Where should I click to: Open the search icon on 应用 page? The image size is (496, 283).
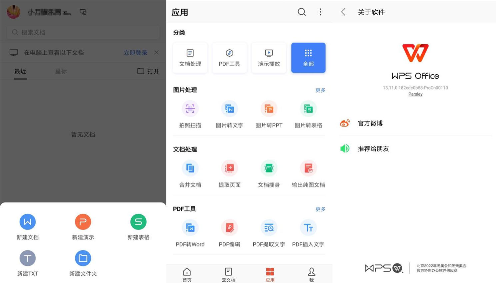click(x=302, y=12)
